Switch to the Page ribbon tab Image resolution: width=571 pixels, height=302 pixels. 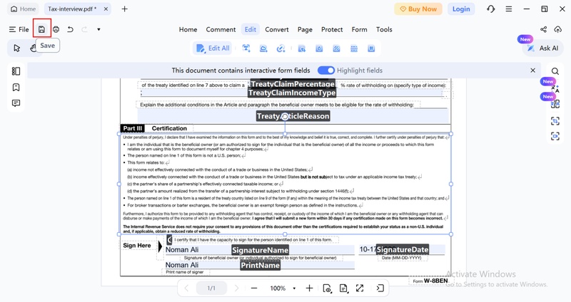[x=305, y=29]
